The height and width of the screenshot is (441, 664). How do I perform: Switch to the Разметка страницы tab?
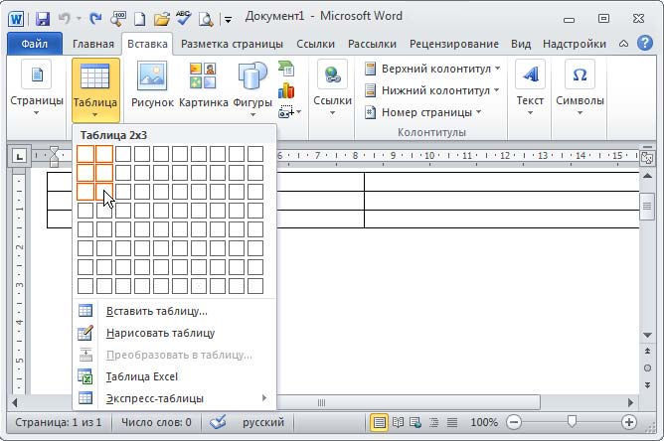(232, 44)
